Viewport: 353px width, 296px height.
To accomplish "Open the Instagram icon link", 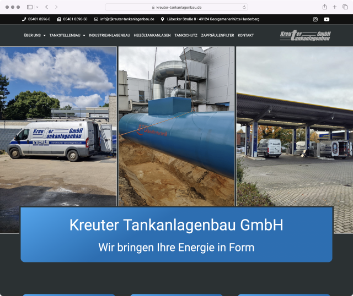I will (315, 19).
